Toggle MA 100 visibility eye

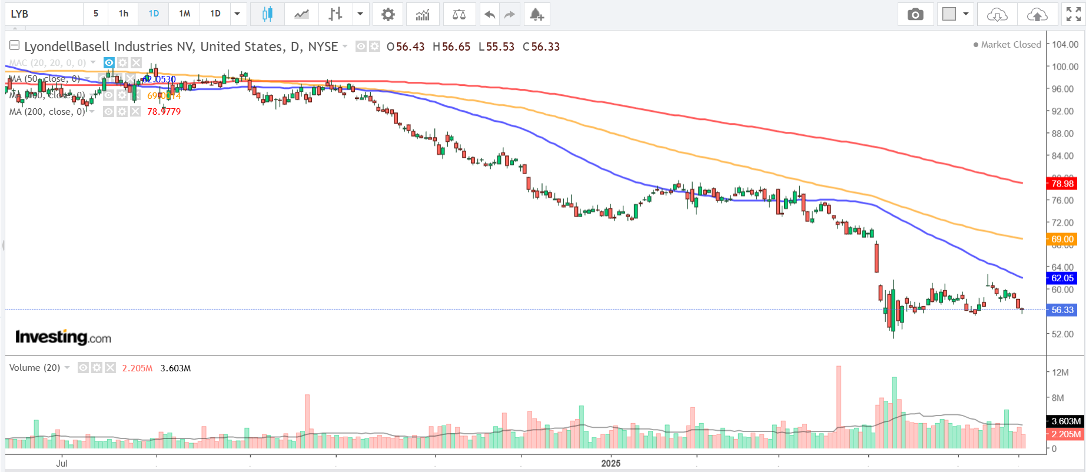108,95
